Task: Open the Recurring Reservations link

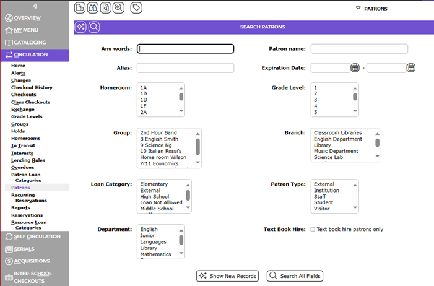Action: coord(29,197)
